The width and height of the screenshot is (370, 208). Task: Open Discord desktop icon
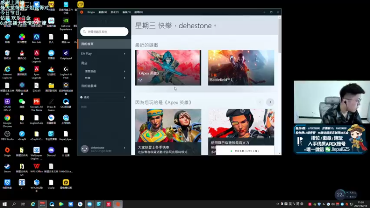tap(51, 152)
